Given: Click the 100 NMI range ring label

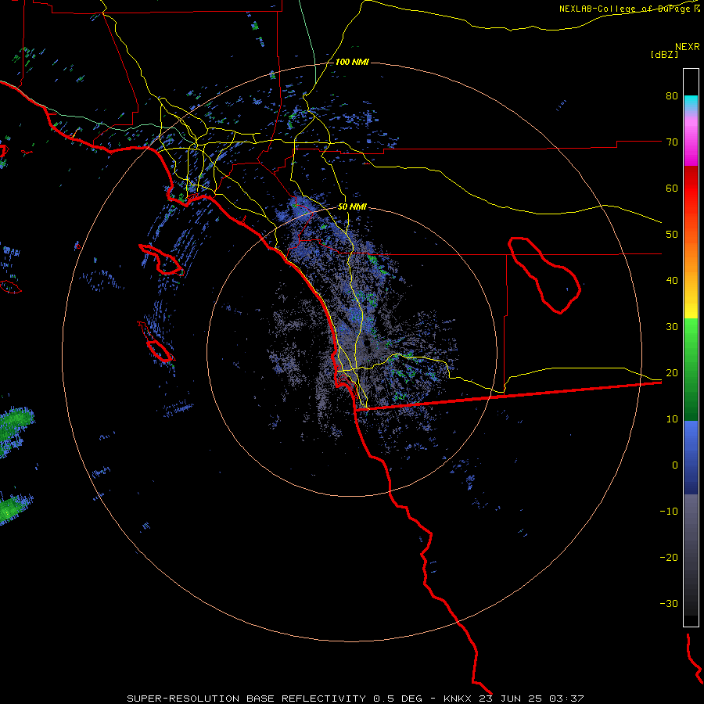Looking at the screenshot, I should click(x=352, y=62).
